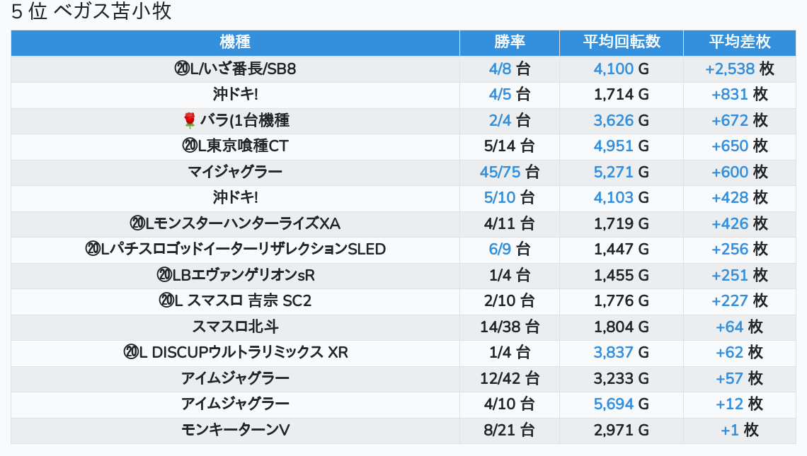This screenshot has width=807, height=456.
Task: Click the 1,714 G spins value
Action: point(622,95)
